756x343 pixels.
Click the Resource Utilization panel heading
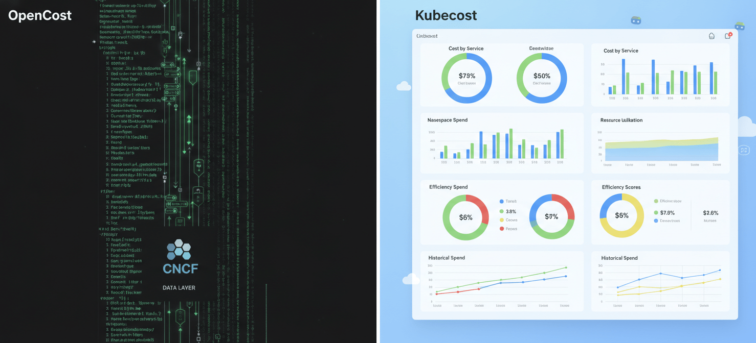tap(621, 120)
